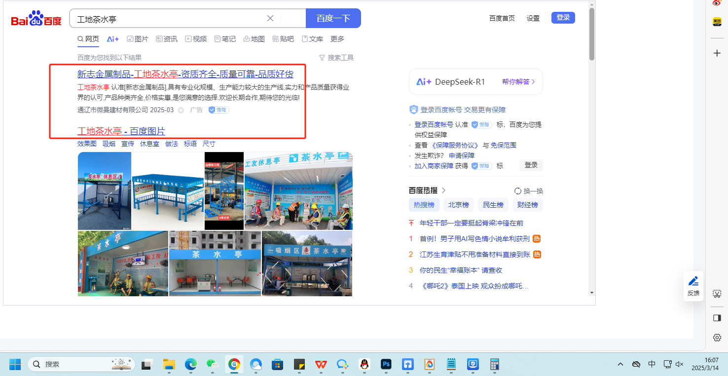Click the 反馈 feedback button
The height and width of the screenshot is (376, 728).
click(x=693, y=286)
